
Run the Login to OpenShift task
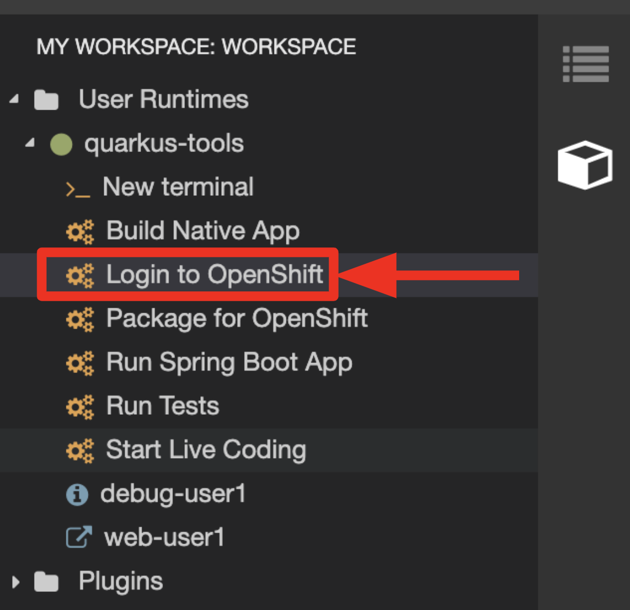pos(214,275)
